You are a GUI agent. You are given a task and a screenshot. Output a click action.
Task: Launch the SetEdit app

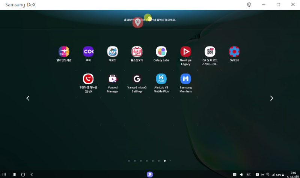click(234, 52)
